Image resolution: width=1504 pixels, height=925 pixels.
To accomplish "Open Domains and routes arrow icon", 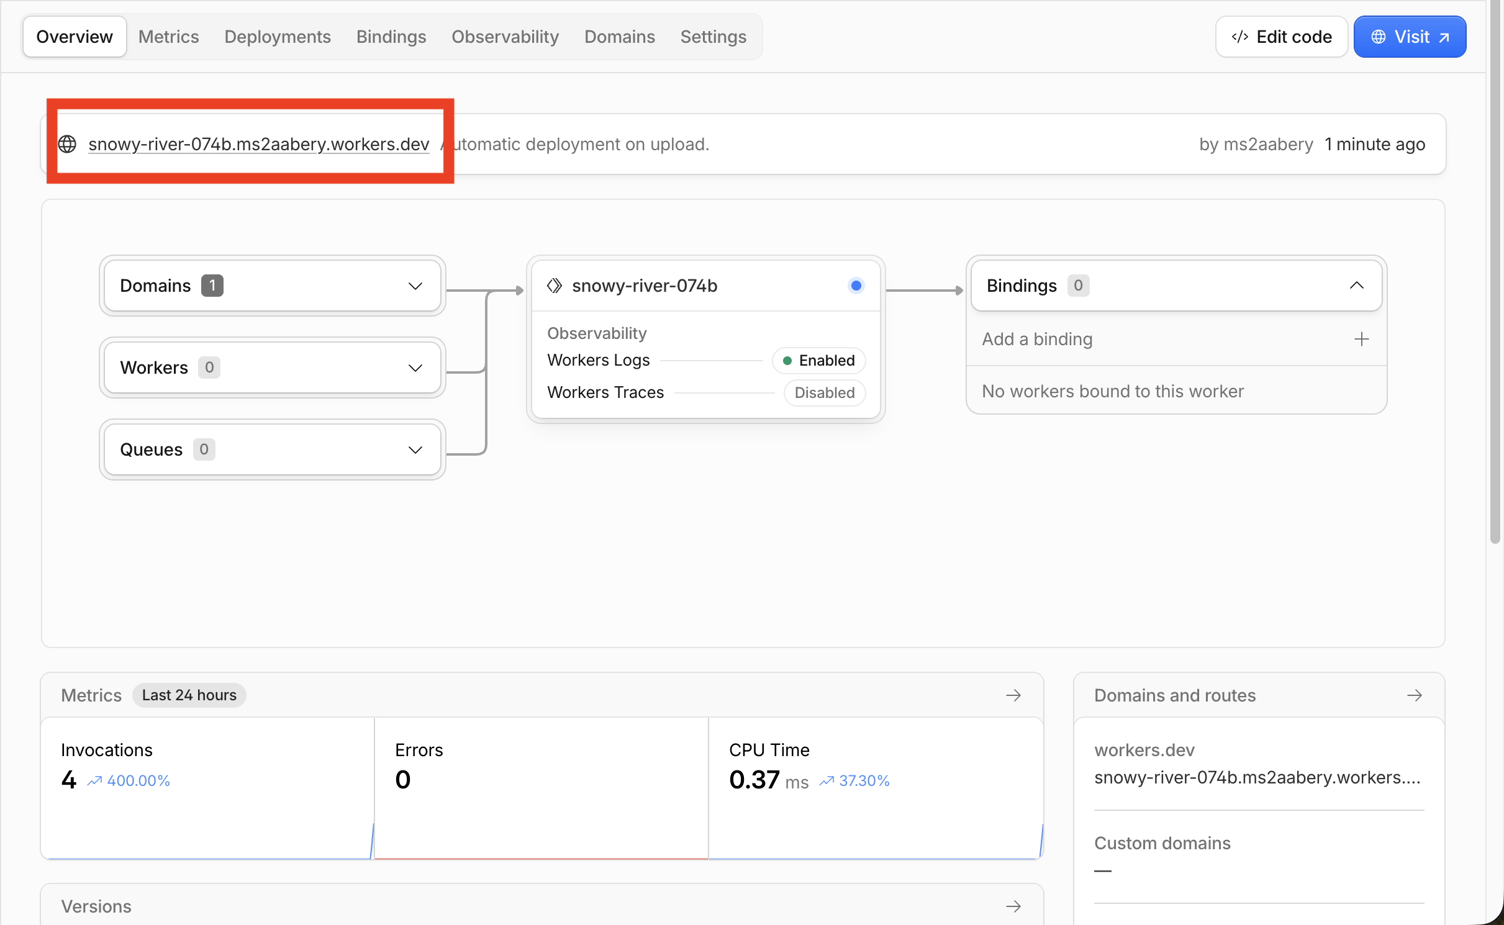I will (x=1415, y=695).
